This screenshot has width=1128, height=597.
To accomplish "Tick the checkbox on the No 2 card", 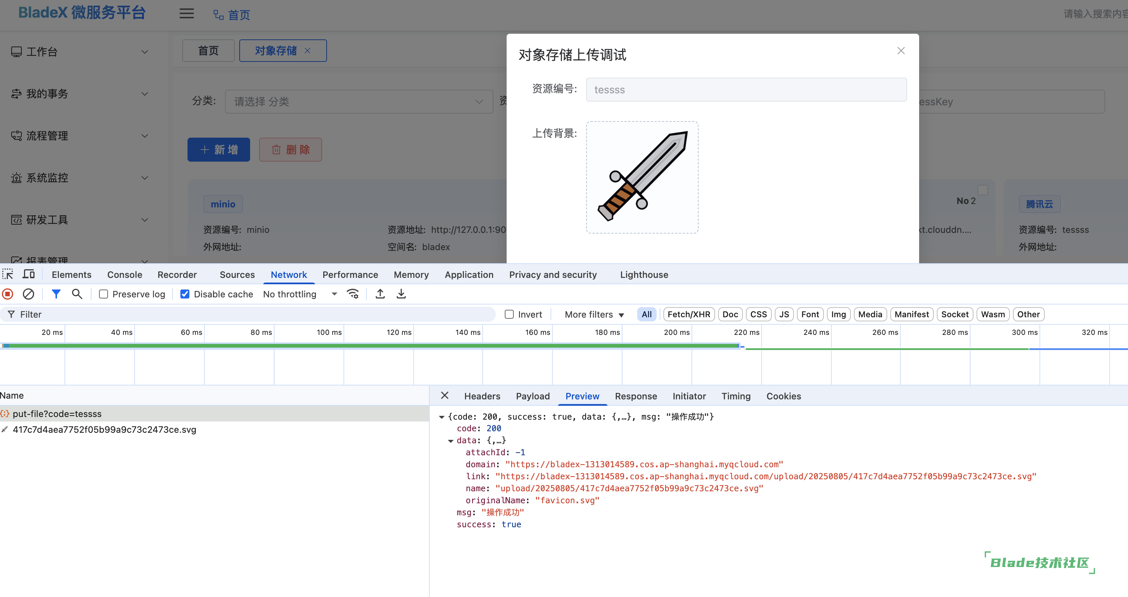I will [983, 190].
